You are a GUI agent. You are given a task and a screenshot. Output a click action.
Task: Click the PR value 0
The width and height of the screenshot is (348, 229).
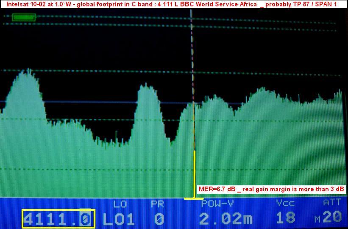coord(159,219)
